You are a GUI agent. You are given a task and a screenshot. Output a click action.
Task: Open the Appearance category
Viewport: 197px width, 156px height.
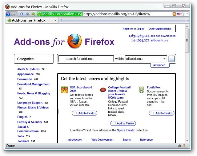26,74
